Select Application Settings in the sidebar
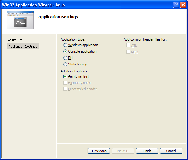Screen dimensions: 188x160 coord(23,46)
